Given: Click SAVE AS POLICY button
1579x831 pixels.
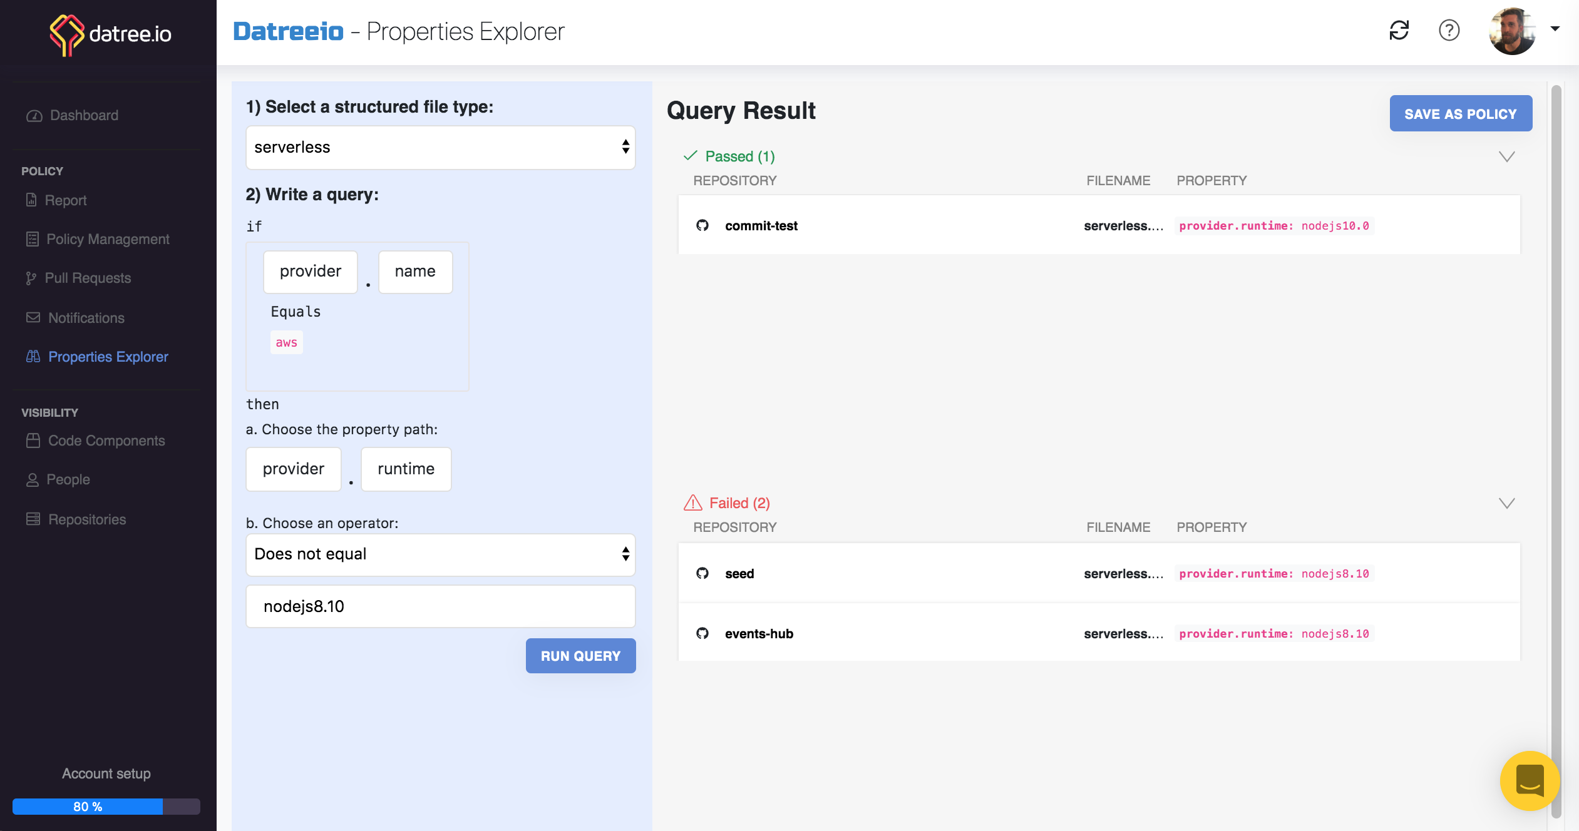Looking at the screenshot, I should tap(1461, 113).
